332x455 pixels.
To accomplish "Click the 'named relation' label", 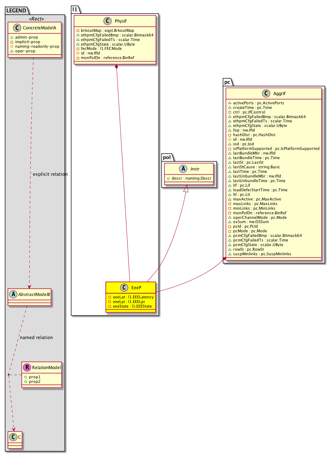I will (36, 338).
